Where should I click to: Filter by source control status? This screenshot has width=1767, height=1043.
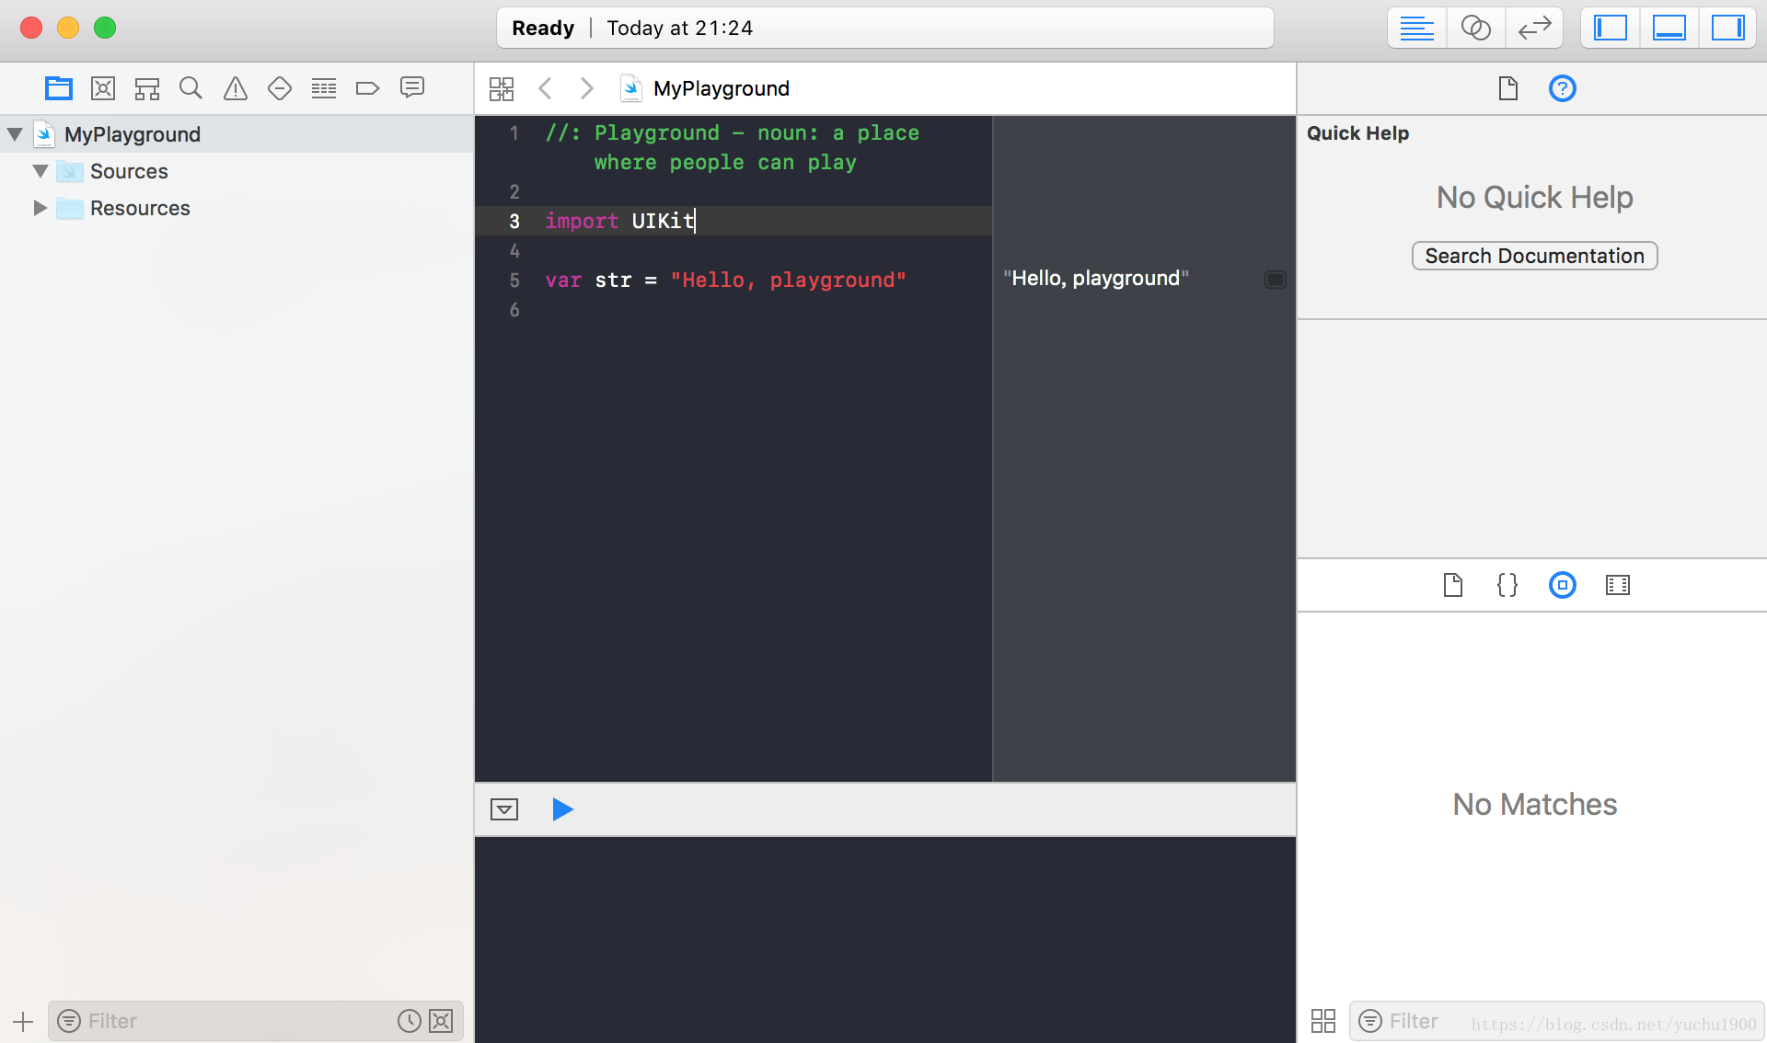point(442,1021)
